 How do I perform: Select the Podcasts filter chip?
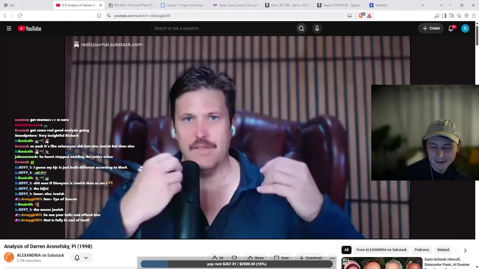[422, 250]
